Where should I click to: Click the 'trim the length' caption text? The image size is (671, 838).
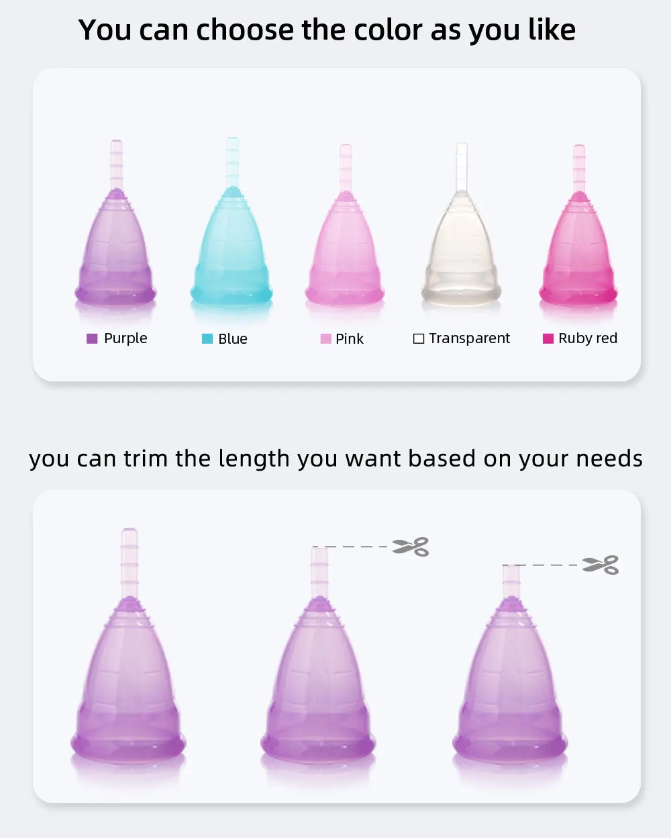(x=335, y=459)
